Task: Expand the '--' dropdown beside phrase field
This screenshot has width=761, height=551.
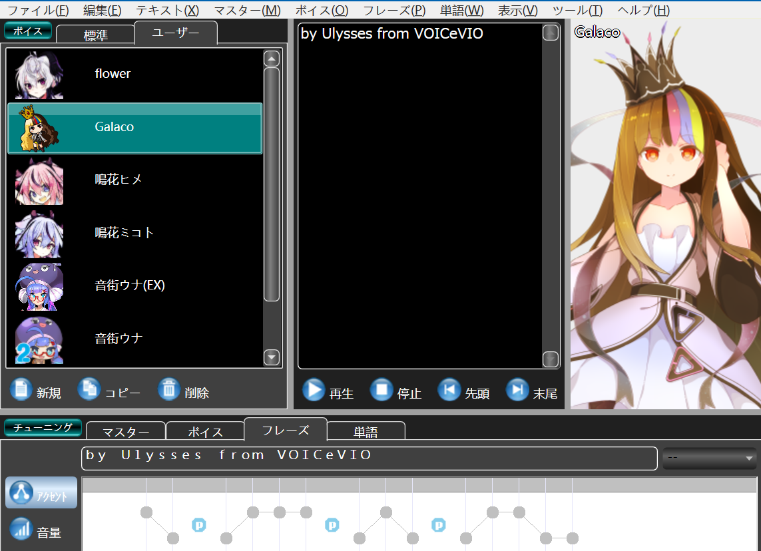Action: 709,458
